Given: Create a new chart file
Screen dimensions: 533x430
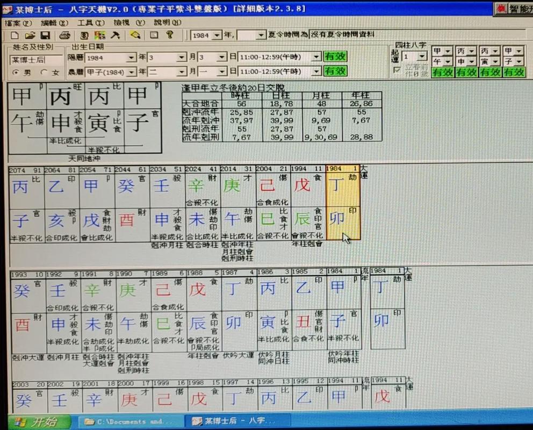Looking at the screenshot, I should tap(15, 34).
